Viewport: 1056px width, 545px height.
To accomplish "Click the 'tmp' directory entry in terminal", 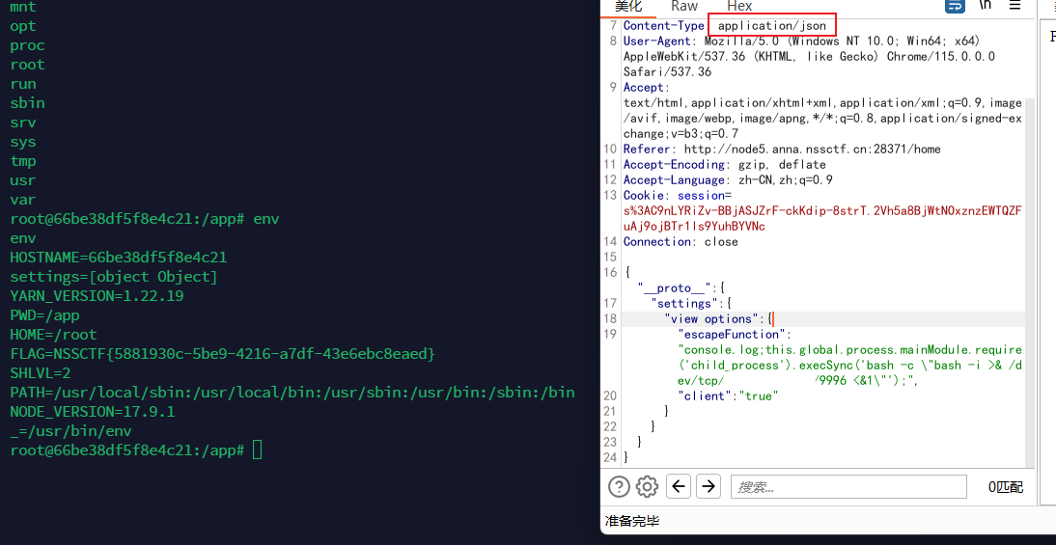I will (23, 161).
